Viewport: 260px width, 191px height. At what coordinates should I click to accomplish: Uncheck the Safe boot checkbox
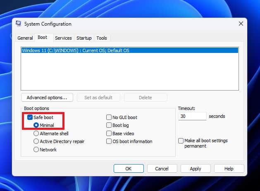(x=30, y=117)
